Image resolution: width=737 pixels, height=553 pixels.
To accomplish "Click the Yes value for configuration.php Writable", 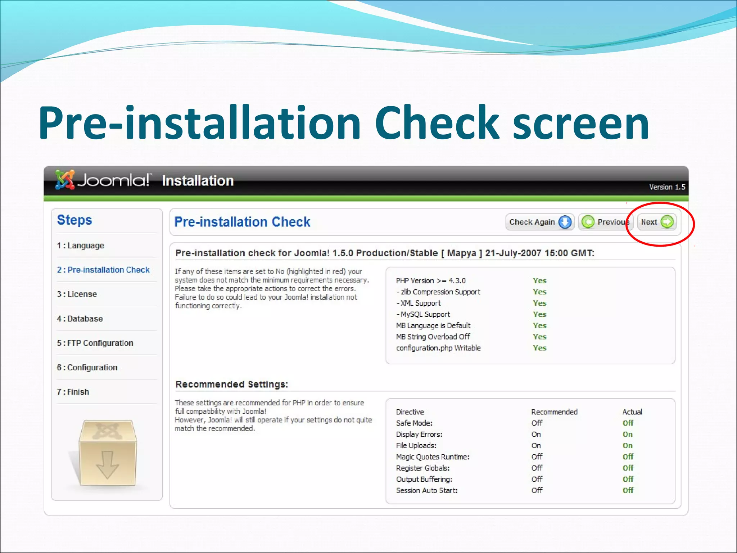I will 539,348.
